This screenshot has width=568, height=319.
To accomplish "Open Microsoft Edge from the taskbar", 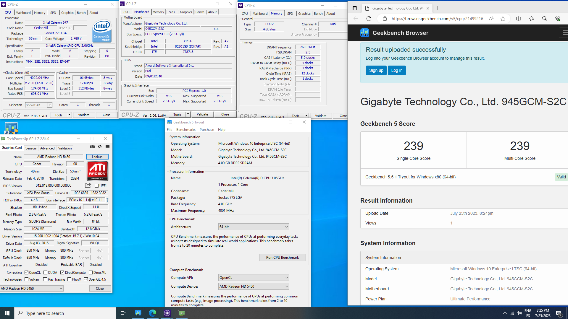I will click(153, 313).
